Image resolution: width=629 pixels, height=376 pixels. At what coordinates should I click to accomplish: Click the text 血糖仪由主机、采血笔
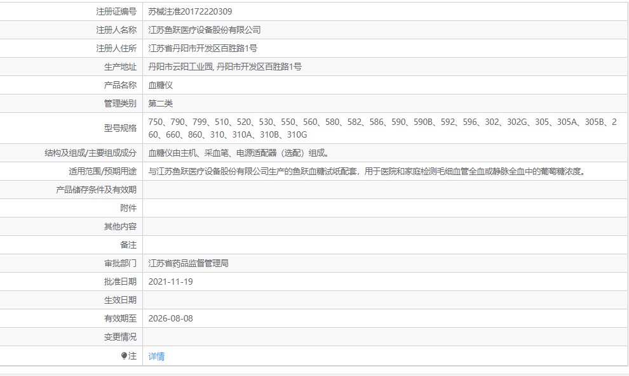click(188, 153)
